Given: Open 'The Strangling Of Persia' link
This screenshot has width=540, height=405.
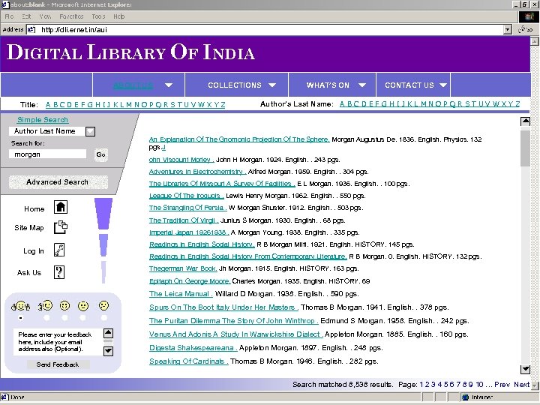Looking at the screenshot, I should coord(187,208).
